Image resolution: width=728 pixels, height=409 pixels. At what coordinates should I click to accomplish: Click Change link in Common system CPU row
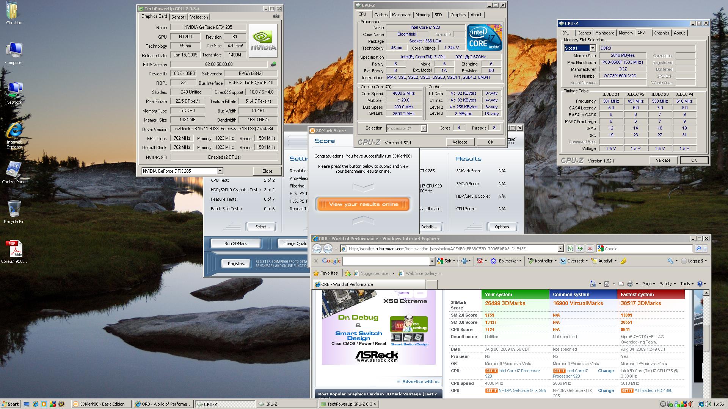tap(606, 371)
